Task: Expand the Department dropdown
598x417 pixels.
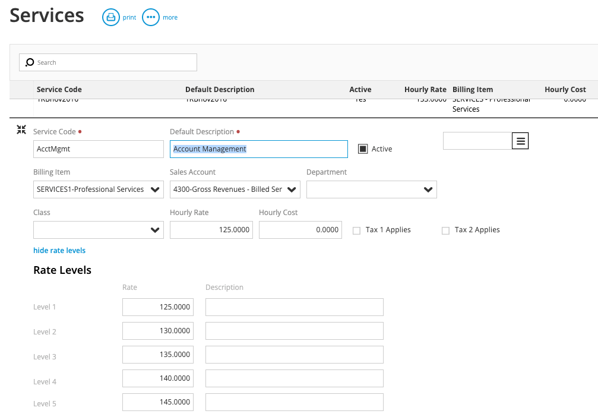Action: click(x=428, y=189)
